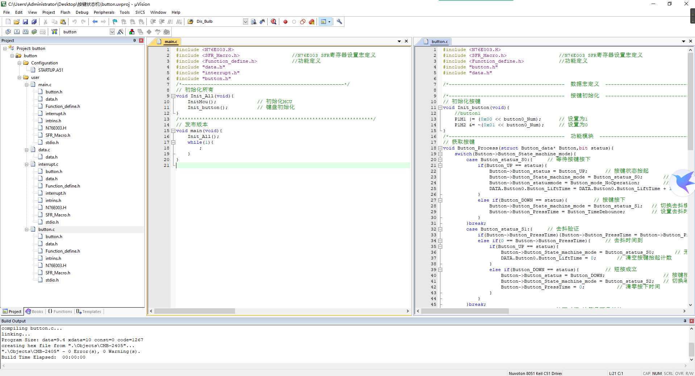Switch to the Templates panel tab

coord(89,312)
